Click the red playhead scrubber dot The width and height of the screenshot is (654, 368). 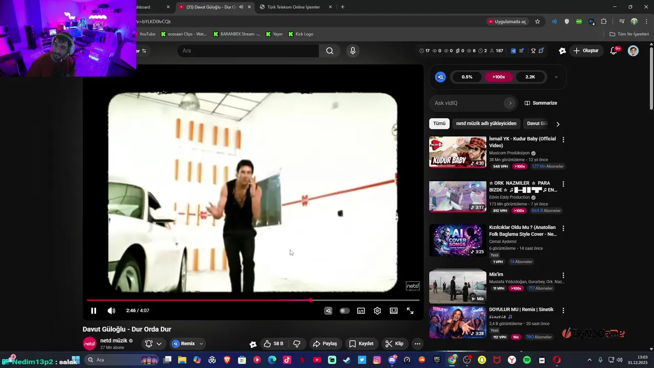point(311,300)
